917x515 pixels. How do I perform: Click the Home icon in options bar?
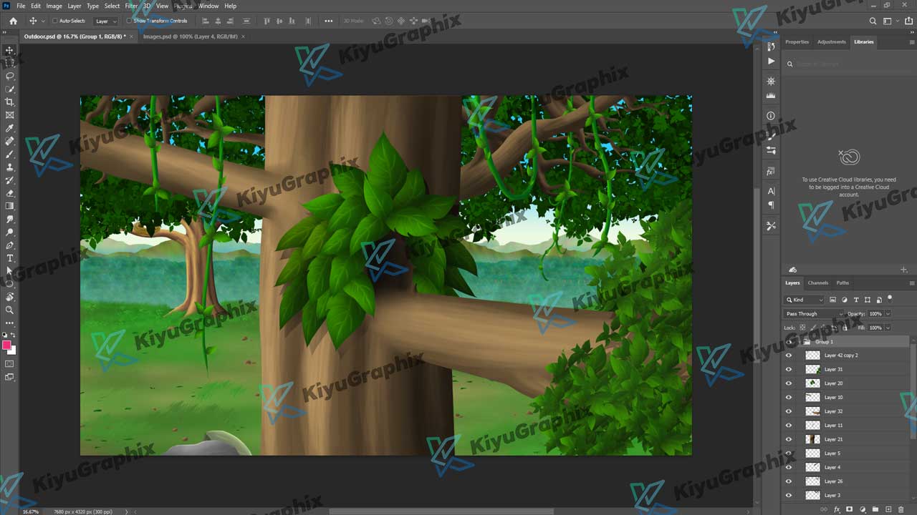[x=13, y=21]
